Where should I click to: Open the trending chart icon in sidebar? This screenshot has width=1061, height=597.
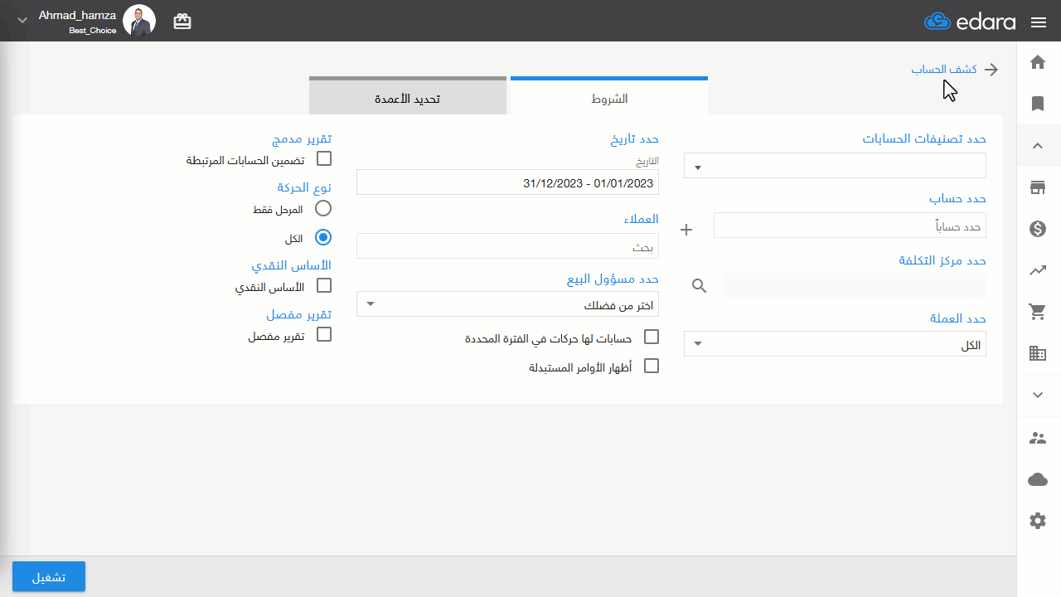1038,270
